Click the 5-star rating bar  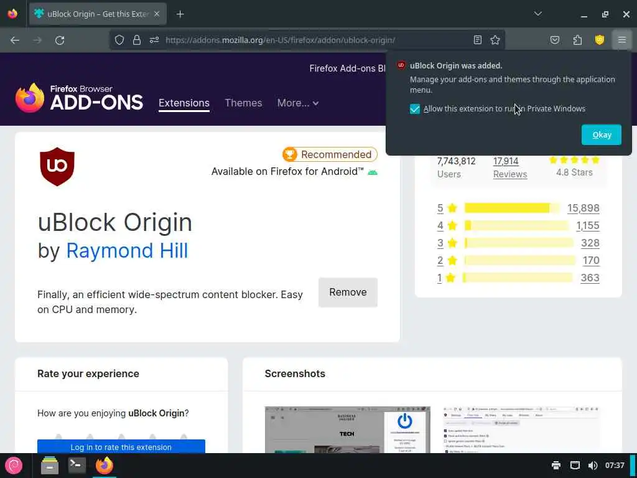512,208
